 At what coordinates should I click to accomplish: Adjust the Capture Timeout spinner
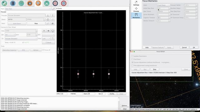(x=169, y=18)
